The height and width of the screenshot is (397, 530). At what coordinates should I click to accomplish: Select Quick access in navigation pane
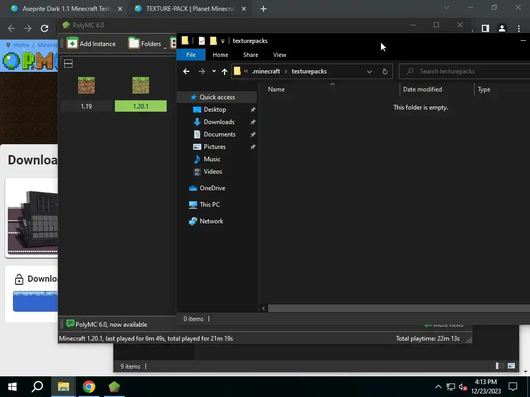click(x=217, y=97)
